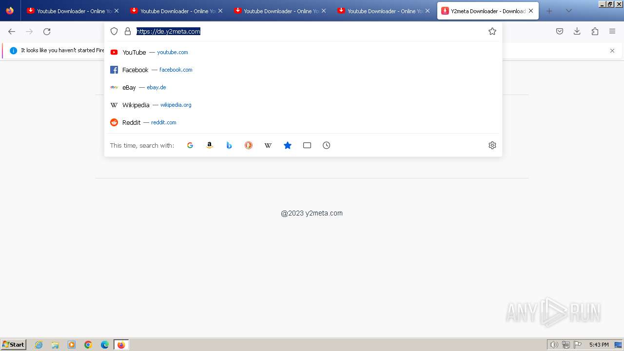Viewport: 624px width, 351px height.
Task: Open tracking protection shield icon
Action: coord(114,31)
